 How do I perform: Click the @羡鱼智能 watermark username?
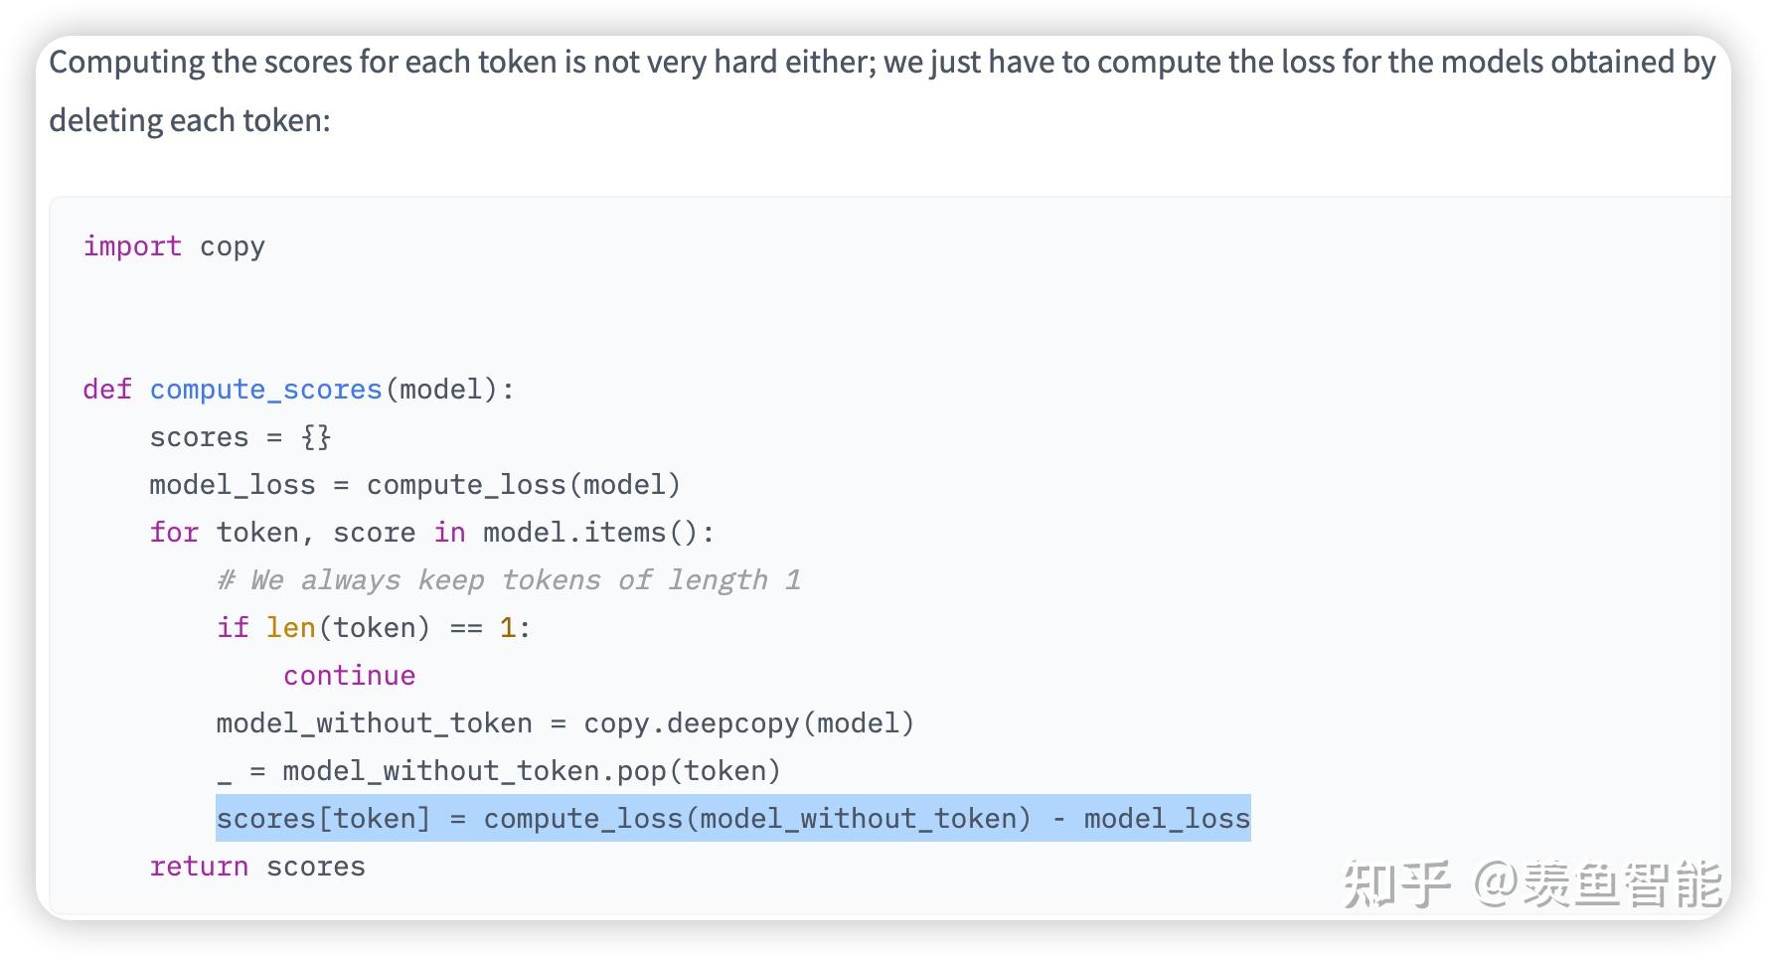(x=1596, y=882)
